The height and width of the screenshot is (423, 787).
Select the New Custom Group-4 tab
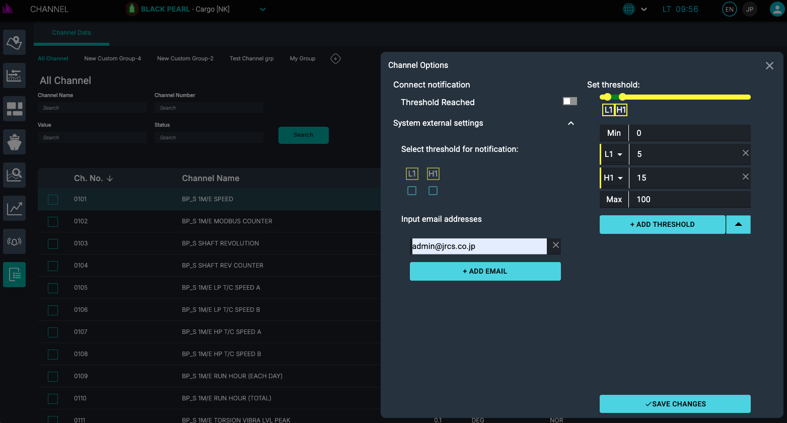coord(113,59)
